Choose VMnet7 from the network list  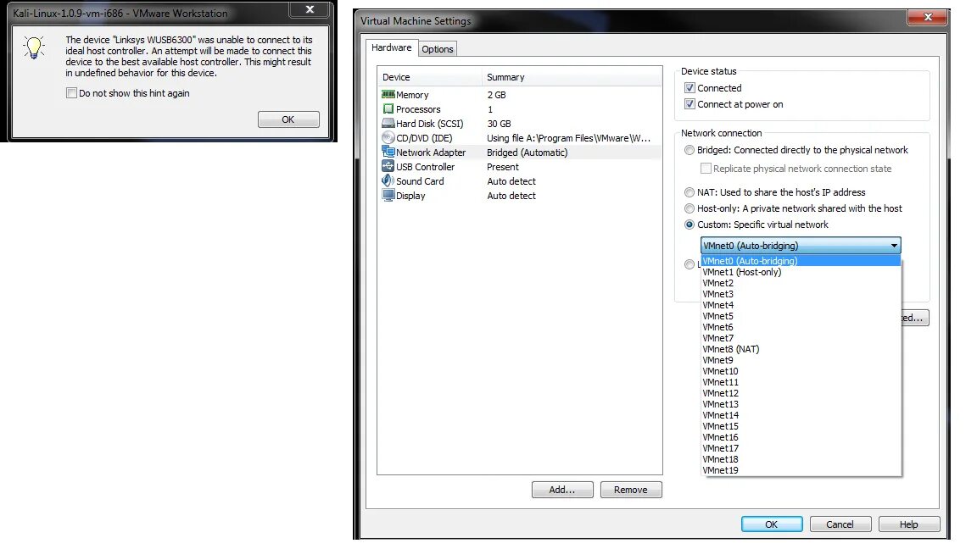pos(801,338)
